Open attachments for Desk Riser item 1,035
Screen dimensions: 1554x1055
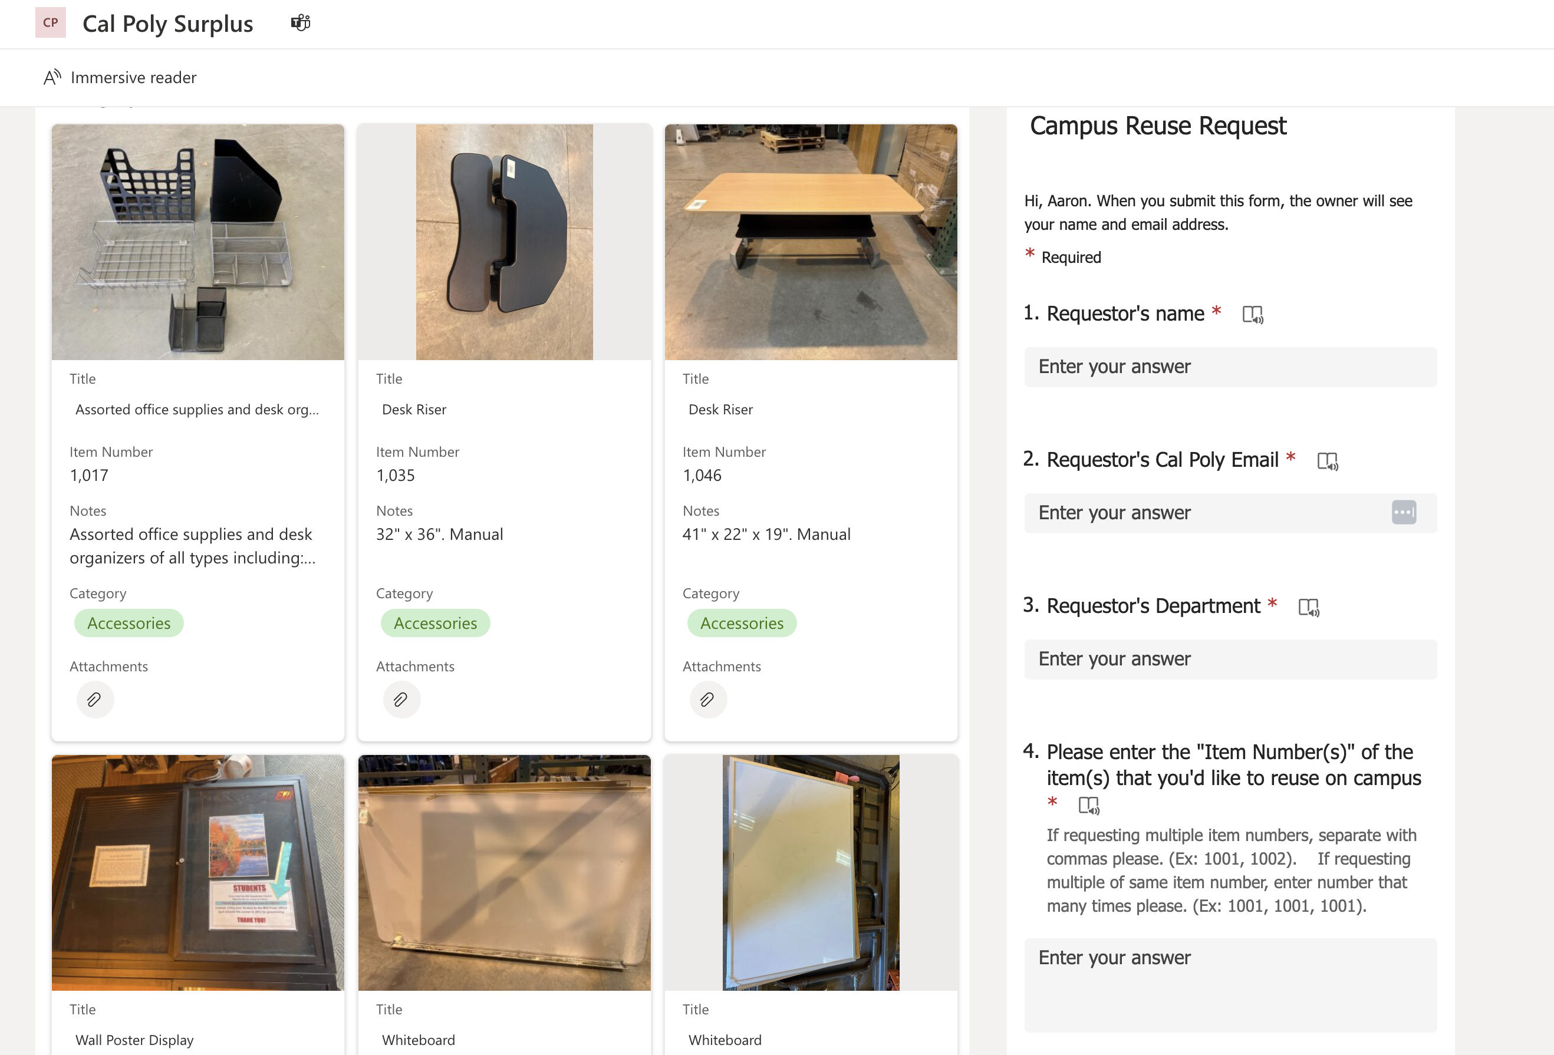[x=401, y=700]
